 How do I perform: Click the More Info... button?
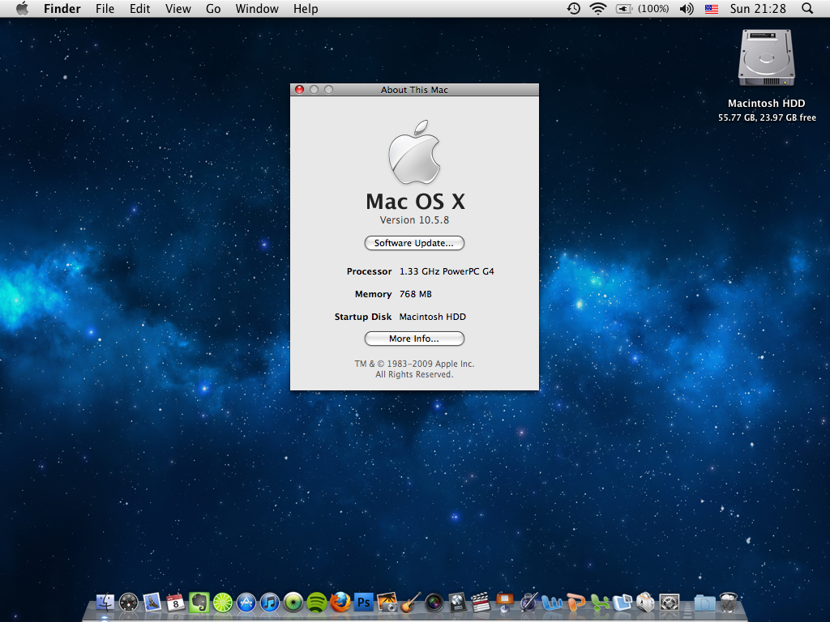(414, 339)
